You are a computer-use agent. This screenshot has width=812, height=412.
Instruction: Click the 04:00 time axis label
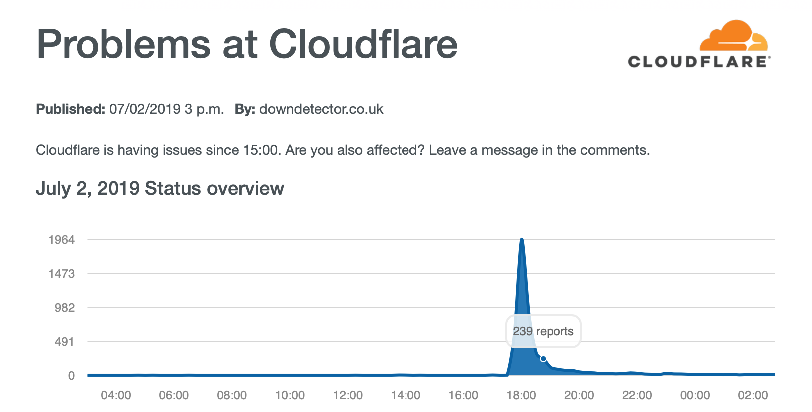(116, 395)
